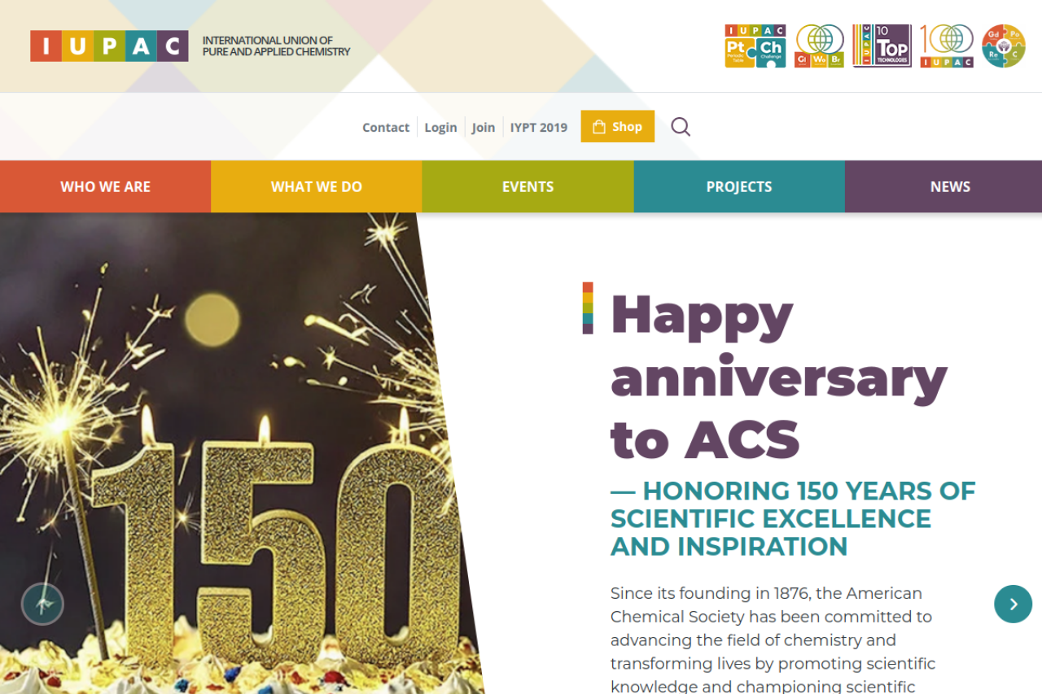Open the PROJECTS menu item

pos(739,187)
